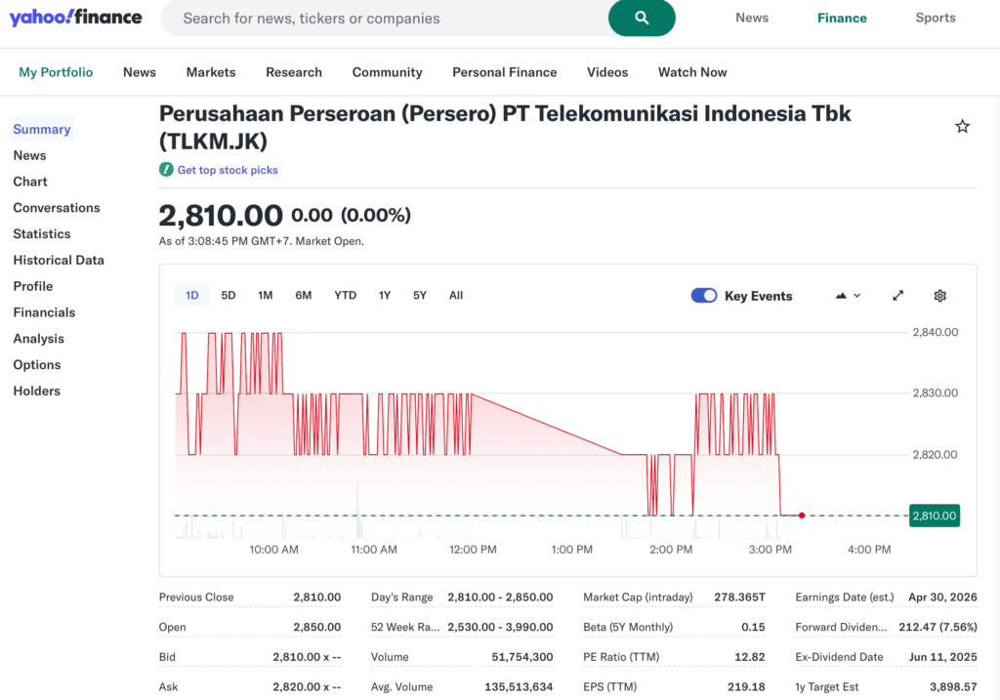Open Personal Finance menu
This screenshot has height=700, width=1000.
[x=505, y=72]
